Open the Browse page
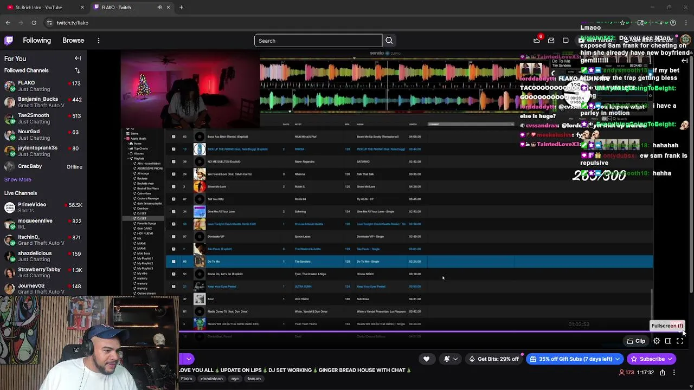 coord(73,41)
